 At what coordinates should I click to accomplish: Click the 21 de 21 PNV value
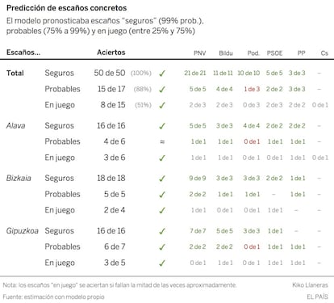point(195,73)
